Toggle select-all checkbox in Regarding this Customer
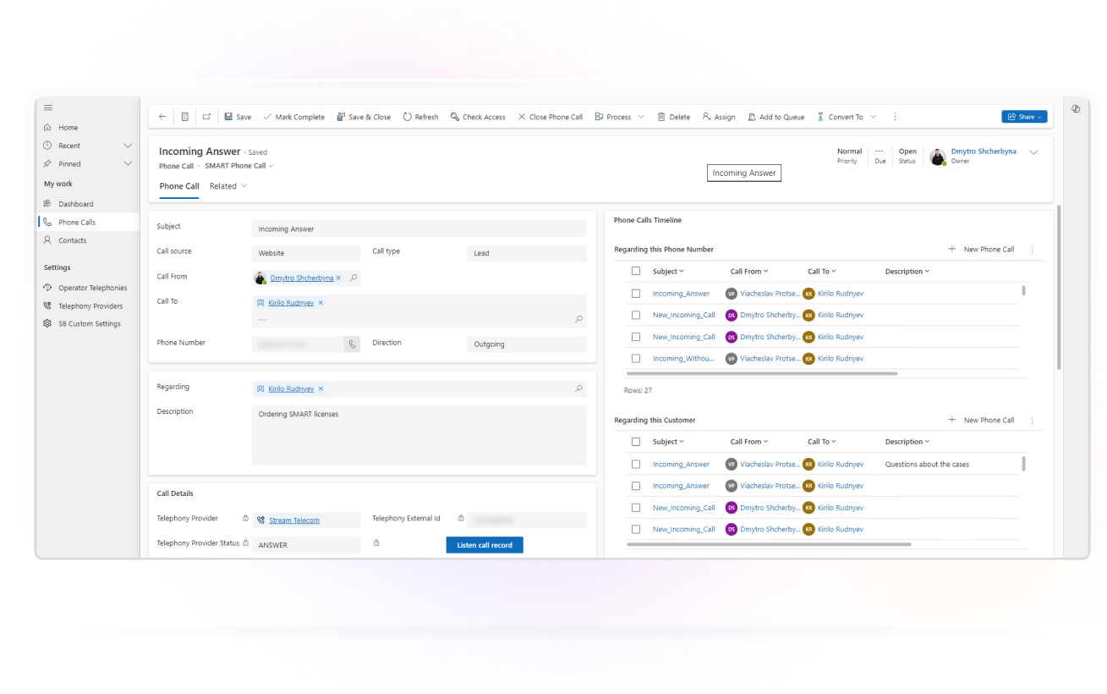The height and width of the screenshot is (694, 1107). pyautogui.click(x=636, y=442)
